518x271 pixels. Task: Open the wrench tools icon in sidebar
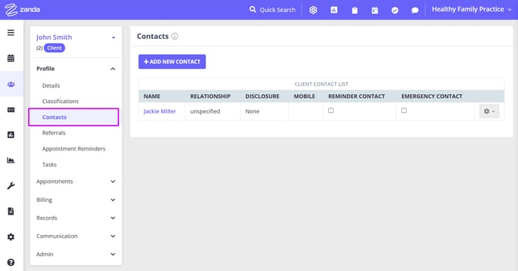[11, 186]
